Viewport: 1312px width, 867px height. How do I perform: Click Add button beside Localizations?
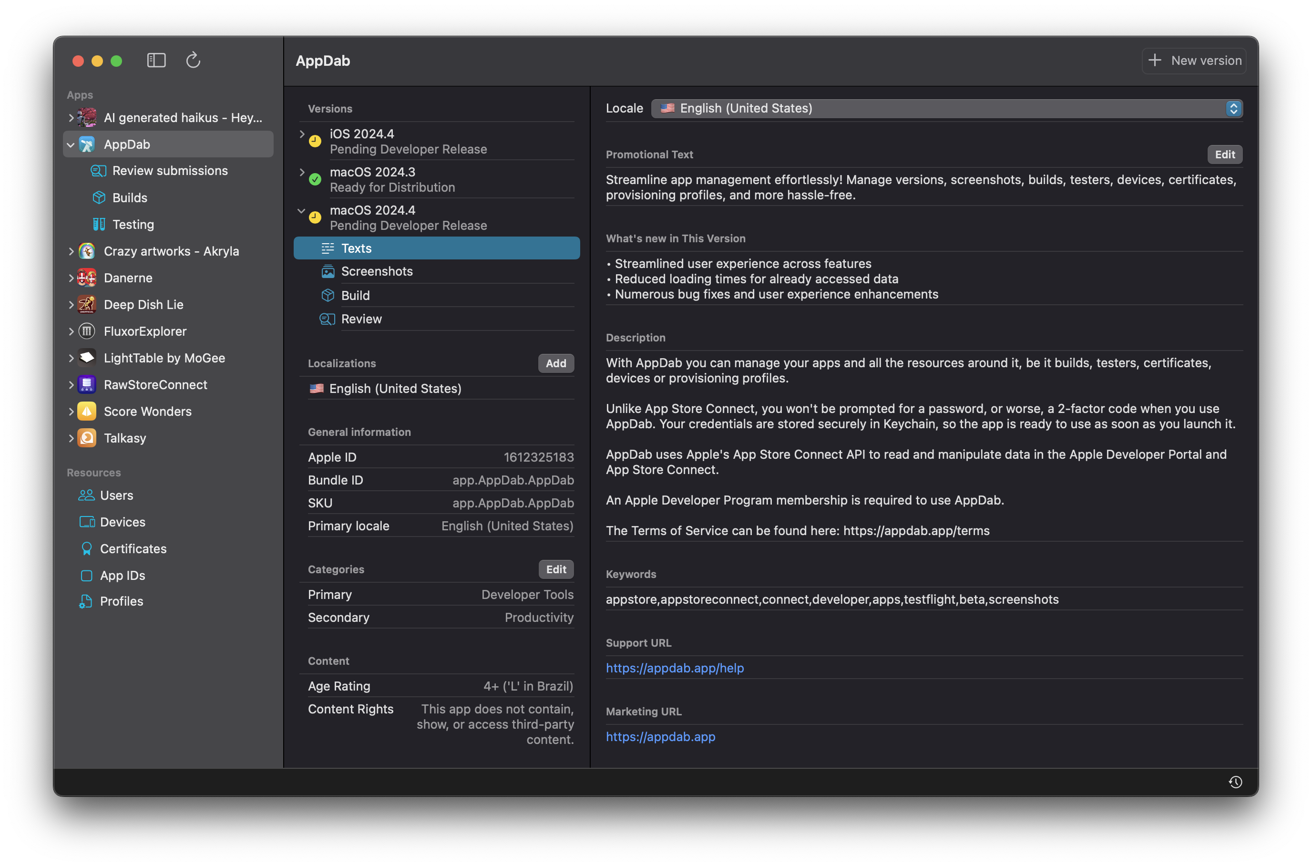tap(555, 363)
